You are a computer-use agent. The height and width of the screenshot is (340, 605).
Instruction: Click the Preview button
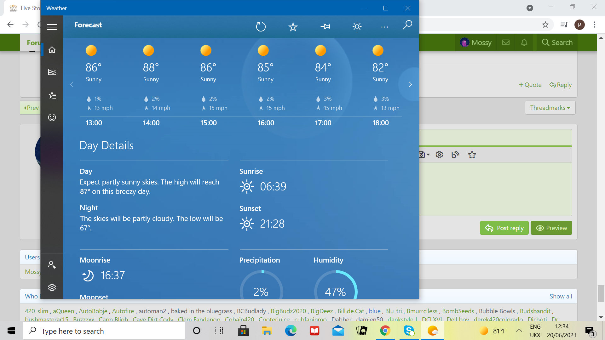[551, 228]
